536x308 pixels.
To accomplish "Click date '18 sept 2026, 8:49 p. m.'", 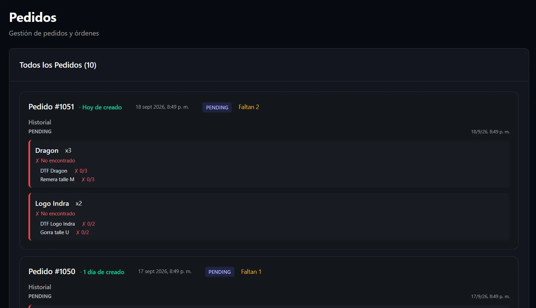I will [x=162, y=107].
